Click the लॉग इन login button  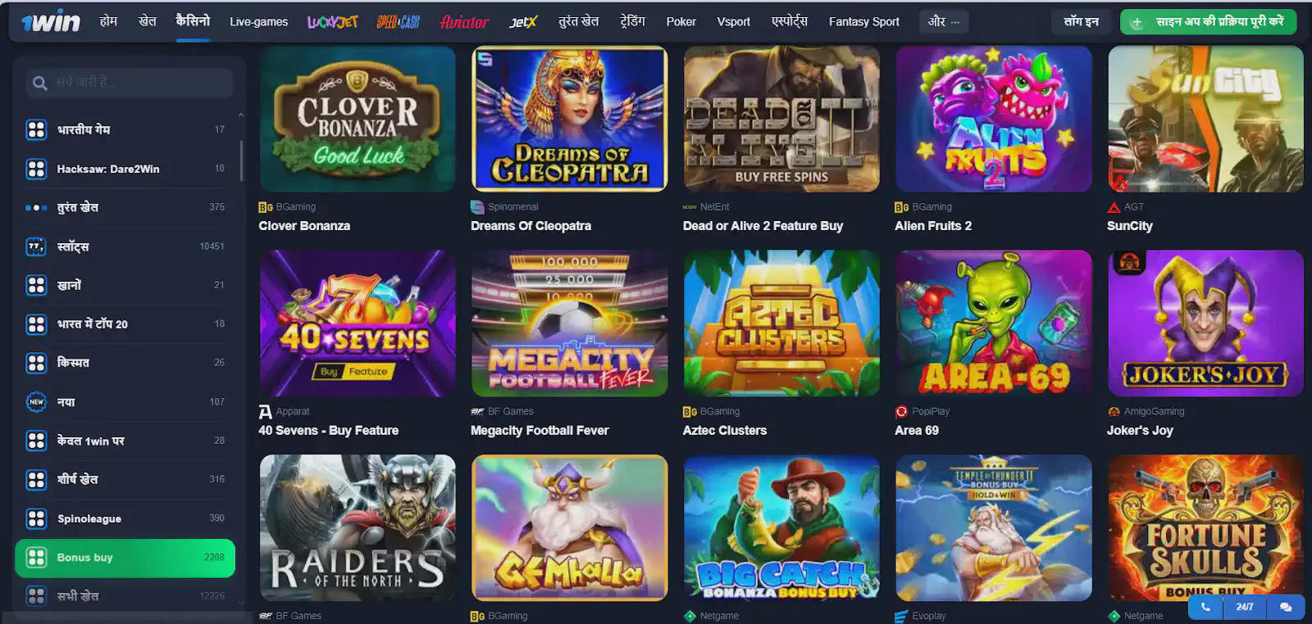[x=1081, y=22]
